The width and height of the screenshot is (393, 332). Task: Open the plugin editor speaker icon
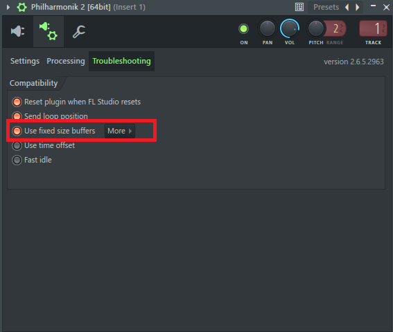[17, 31]
